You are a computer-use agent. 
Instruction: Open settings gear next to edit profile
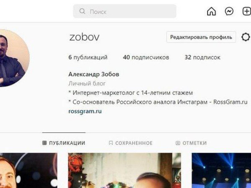tap(246, 37)
